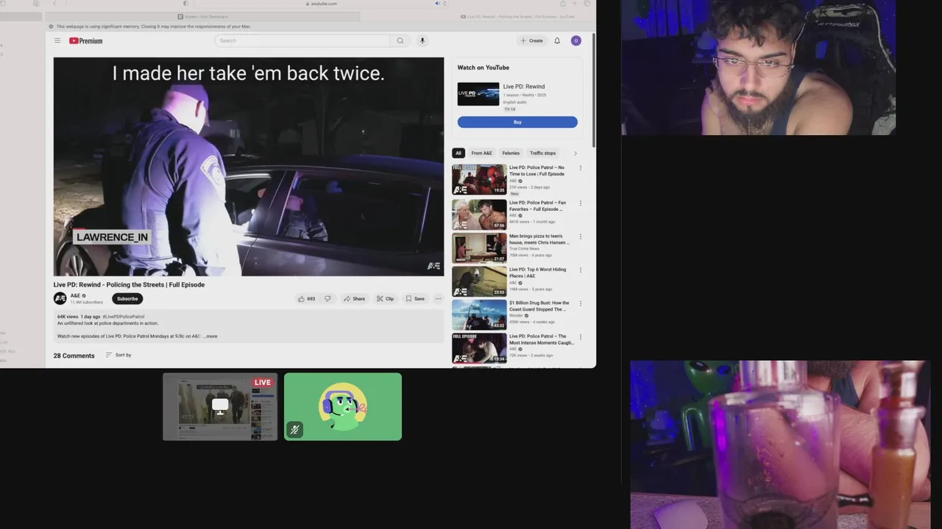Viewport: 942px width, 529px height.
Task: Open options for '$1 Billion Drug Bust' video
Action: pyautogui.click(x=581, y=303)
